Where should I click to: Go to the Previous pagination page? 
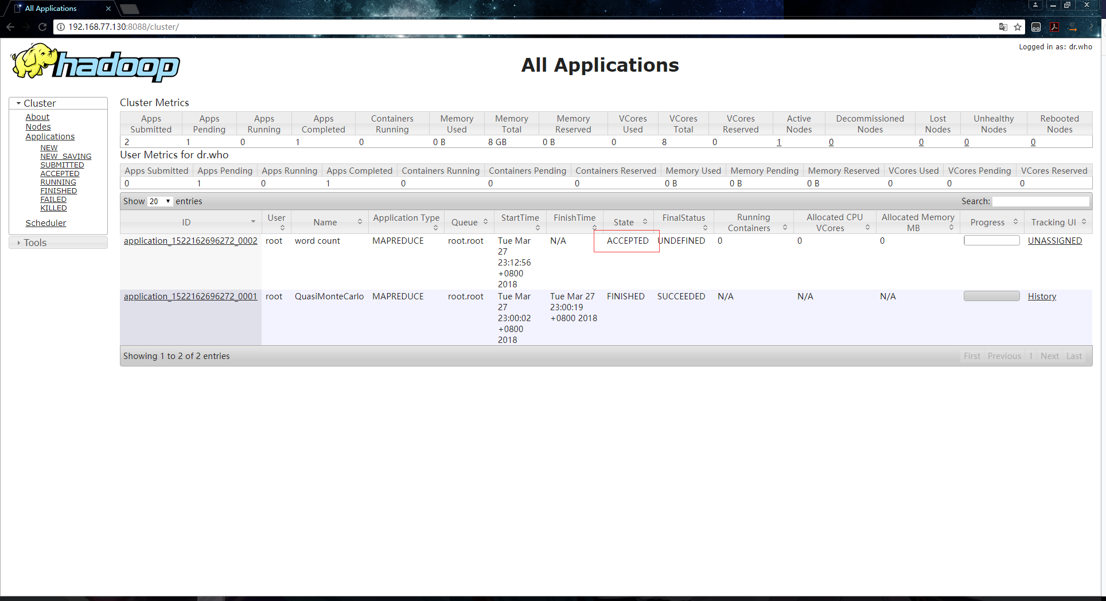coord(1004,356)
